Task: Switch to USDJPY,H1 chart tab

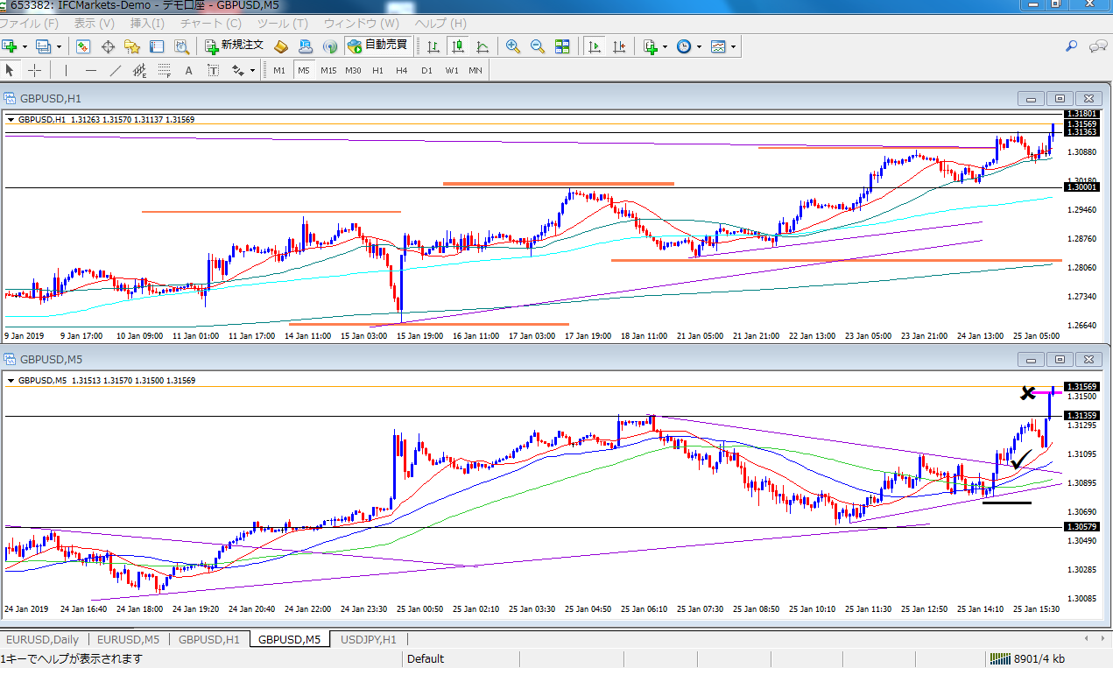Action: coord(369,640)
